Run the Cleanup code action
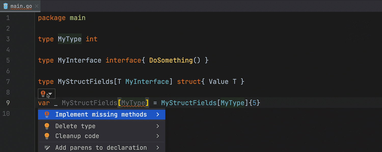This screenshot has width=382, height=152. coord(77,136)
